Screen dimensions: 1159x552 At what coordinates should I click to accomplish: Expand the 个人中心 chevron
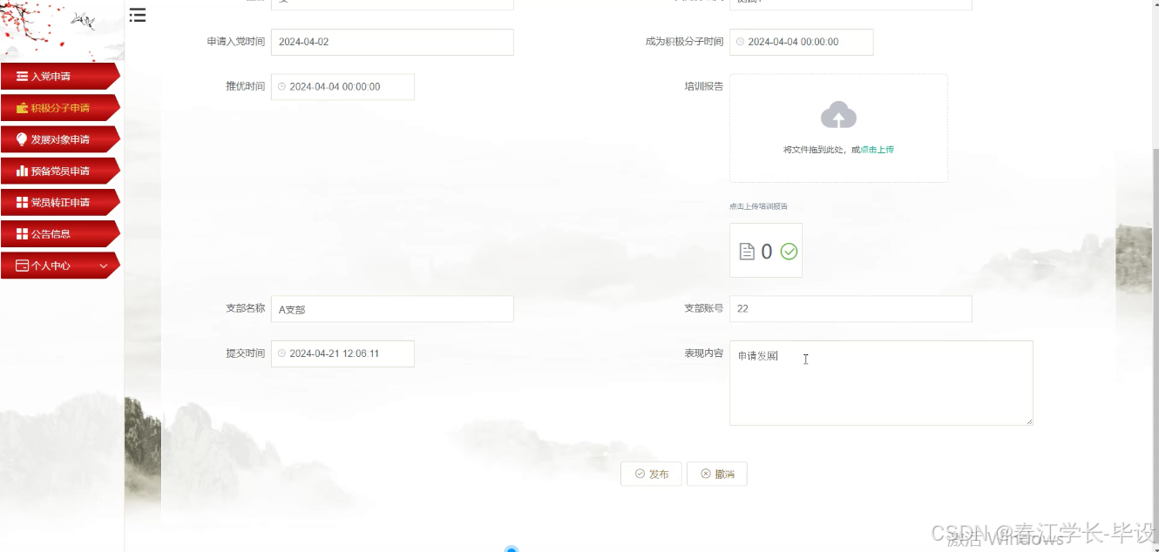tap(104, 266)
